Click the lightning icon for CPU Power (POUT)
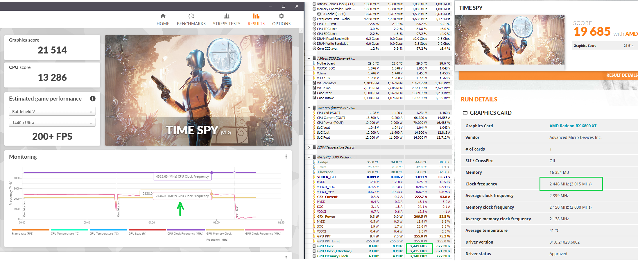Screen dimensions: 638x261 click(x=314, y=123)
